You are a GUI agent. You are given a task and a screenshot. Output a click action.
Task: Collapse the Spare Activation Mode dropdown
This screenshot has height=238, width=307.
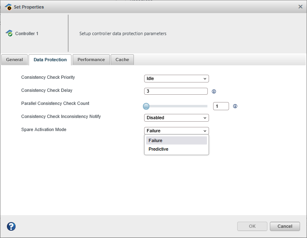tap(176, 131)
